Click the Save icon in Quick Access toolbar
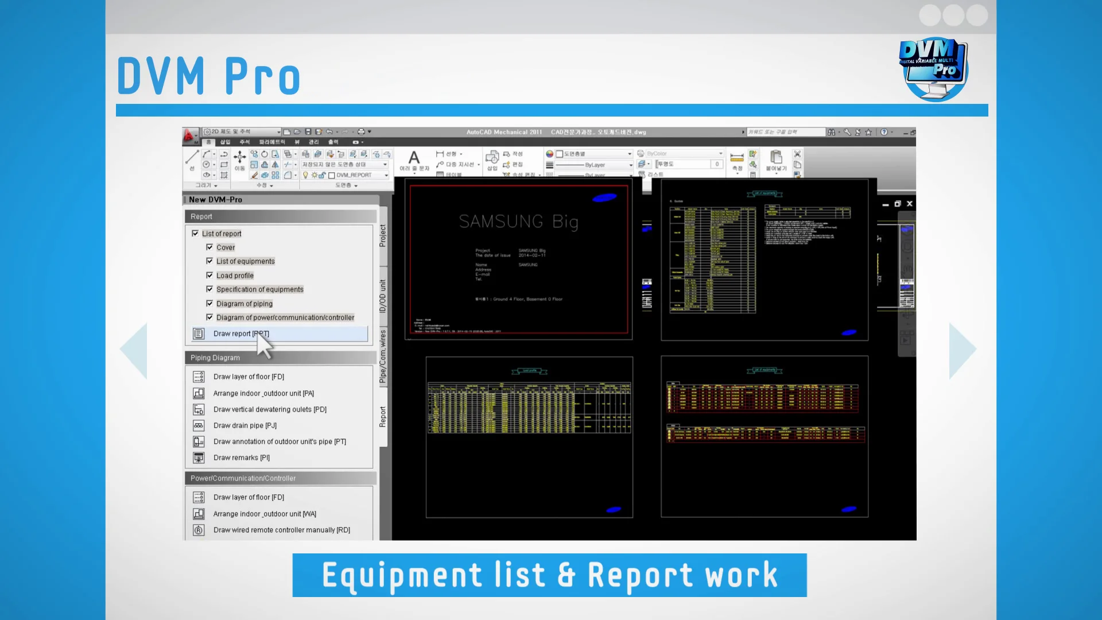1102x620 pixels. coord(308,132)
